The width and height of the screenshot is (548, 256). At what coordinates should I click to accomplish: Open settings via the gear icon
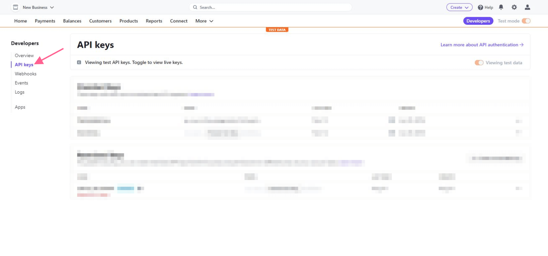[514, 7]
